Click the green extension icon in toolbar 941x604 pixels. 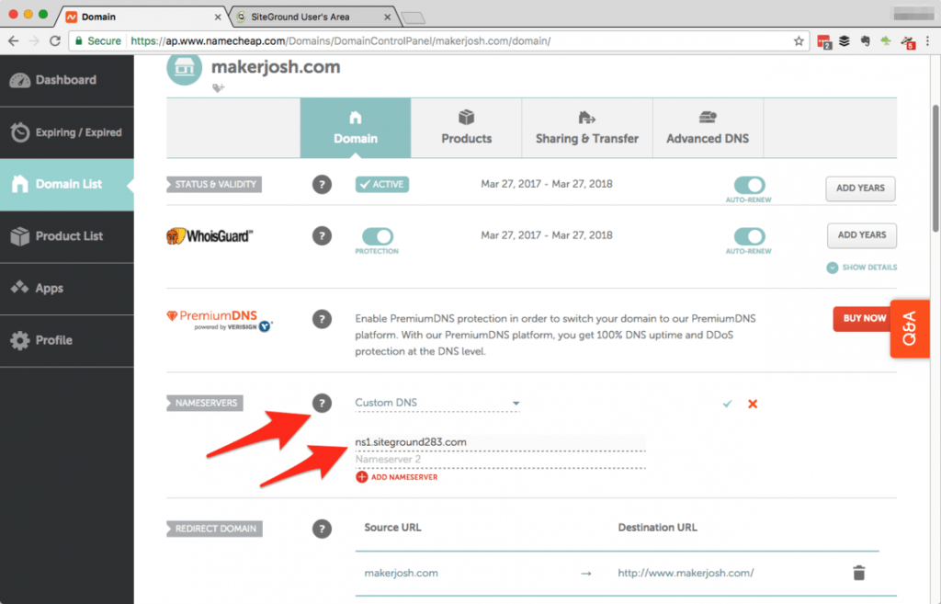(x=886, y=40)
